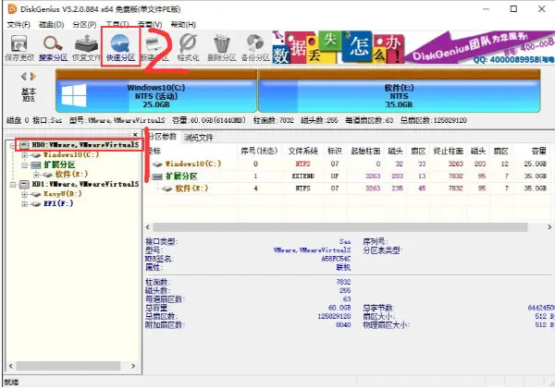Select 软件(E:) in left tree
The width and height of the screenshot is (555, 389).
click(x=72, y=175)
